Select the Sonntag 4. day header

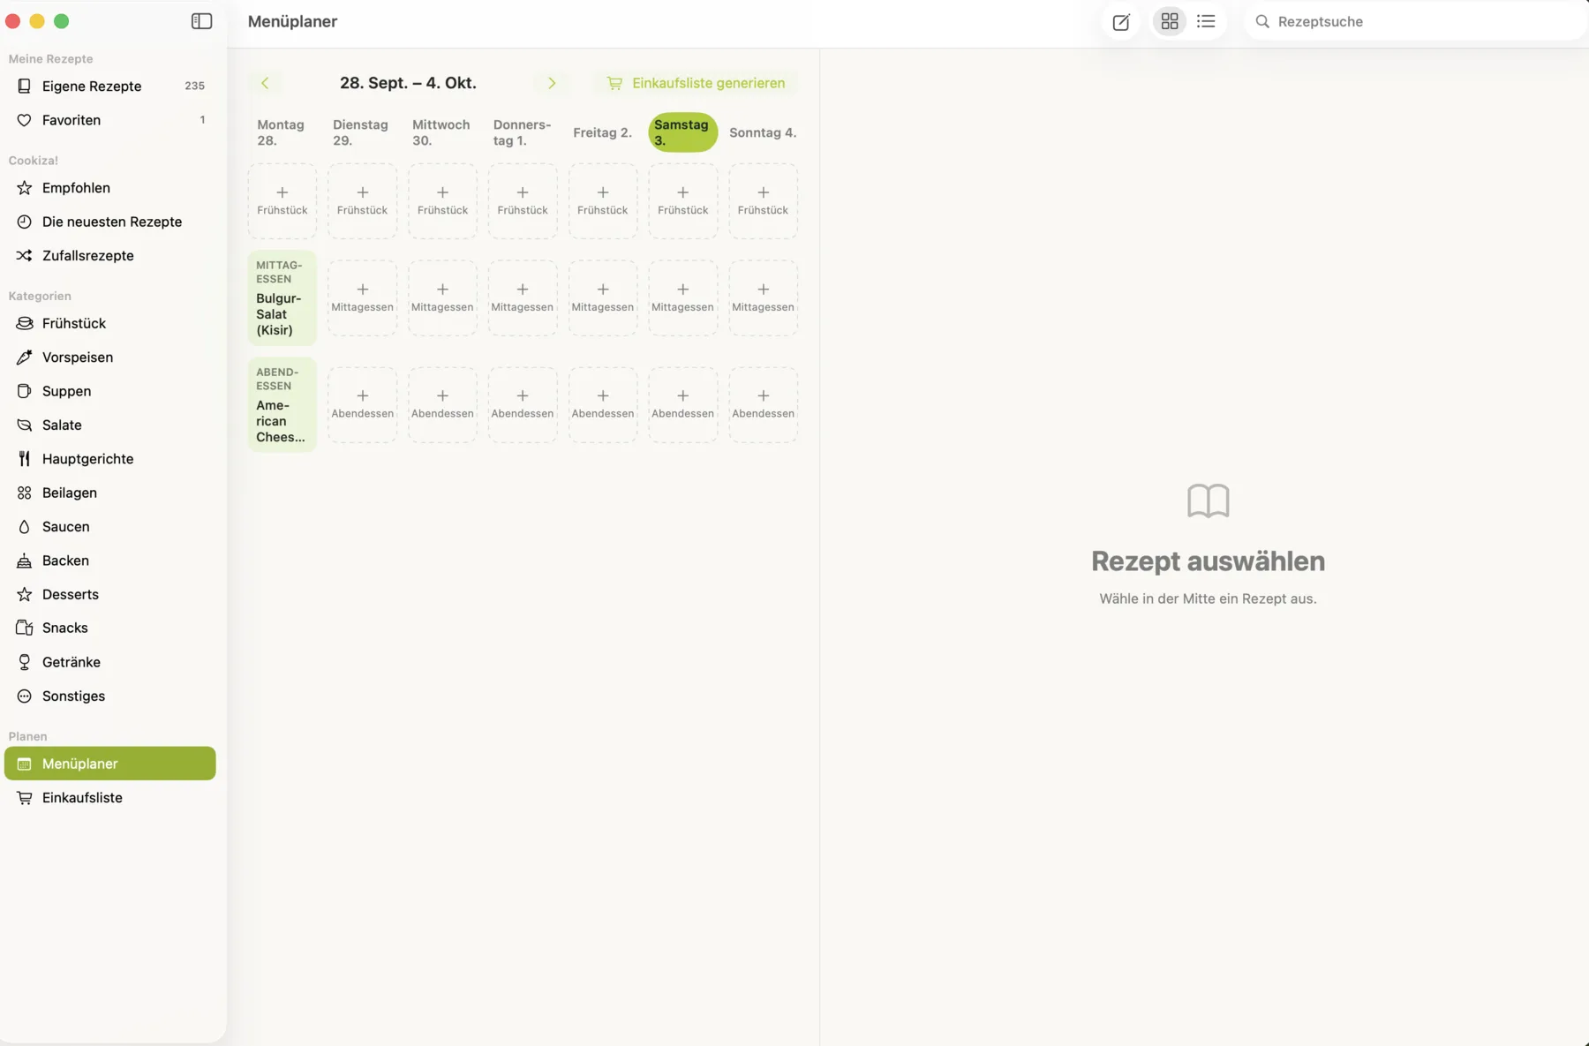pyautogui.click(x=763, y=132)
